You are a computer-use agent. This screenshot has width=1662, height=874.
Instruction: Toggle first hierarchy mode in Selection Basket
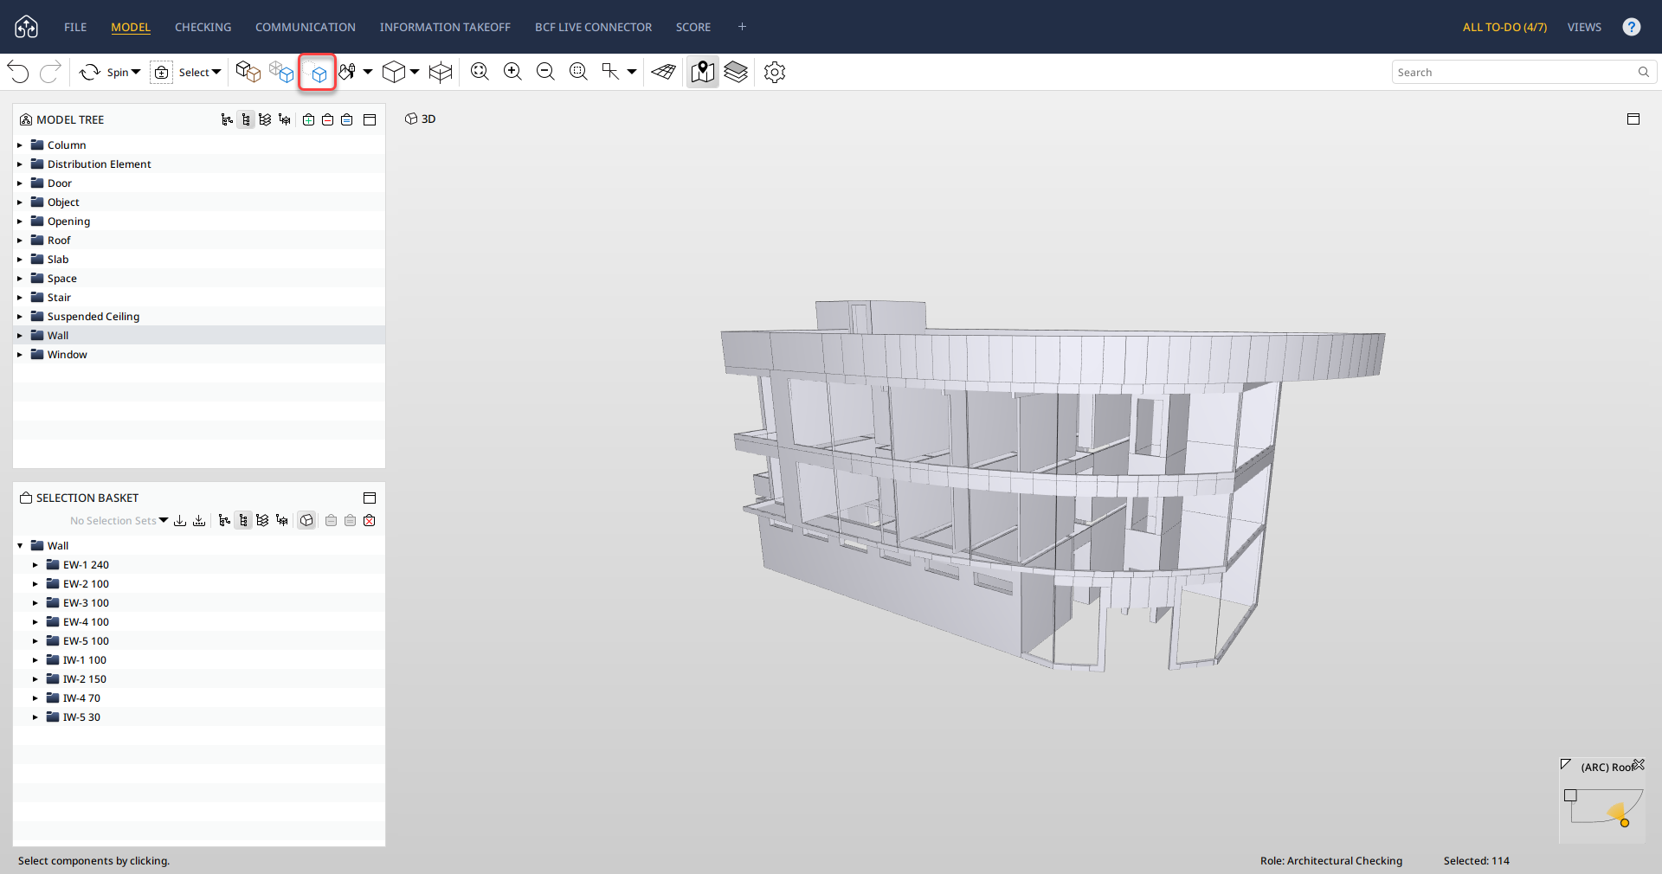tap(224, 520)
